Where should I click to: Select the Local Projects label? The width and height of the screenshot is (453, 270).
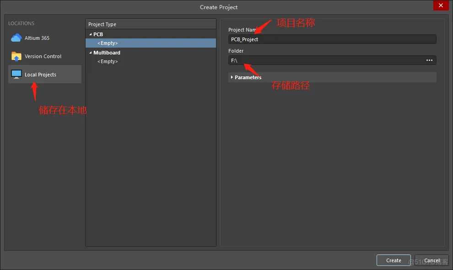[40, 75]
